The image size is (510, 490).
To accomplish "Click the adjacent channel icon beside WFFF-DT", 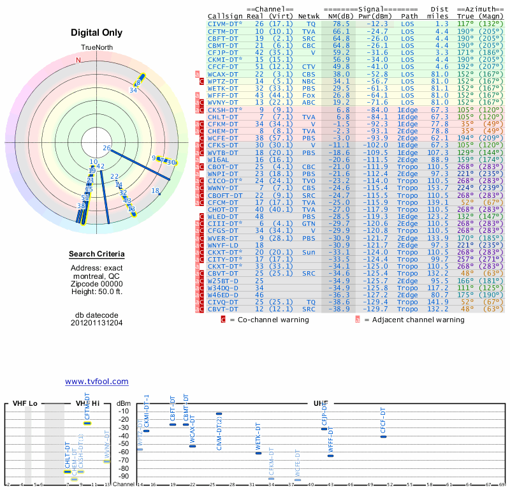I will (197, 95).
